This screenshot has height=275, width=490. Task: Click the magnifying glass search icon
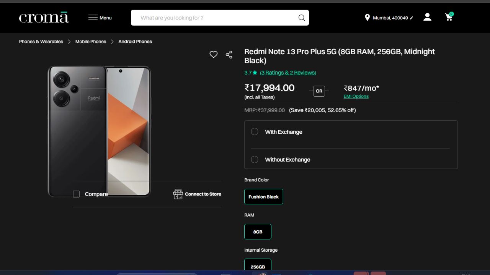(302, 18)
